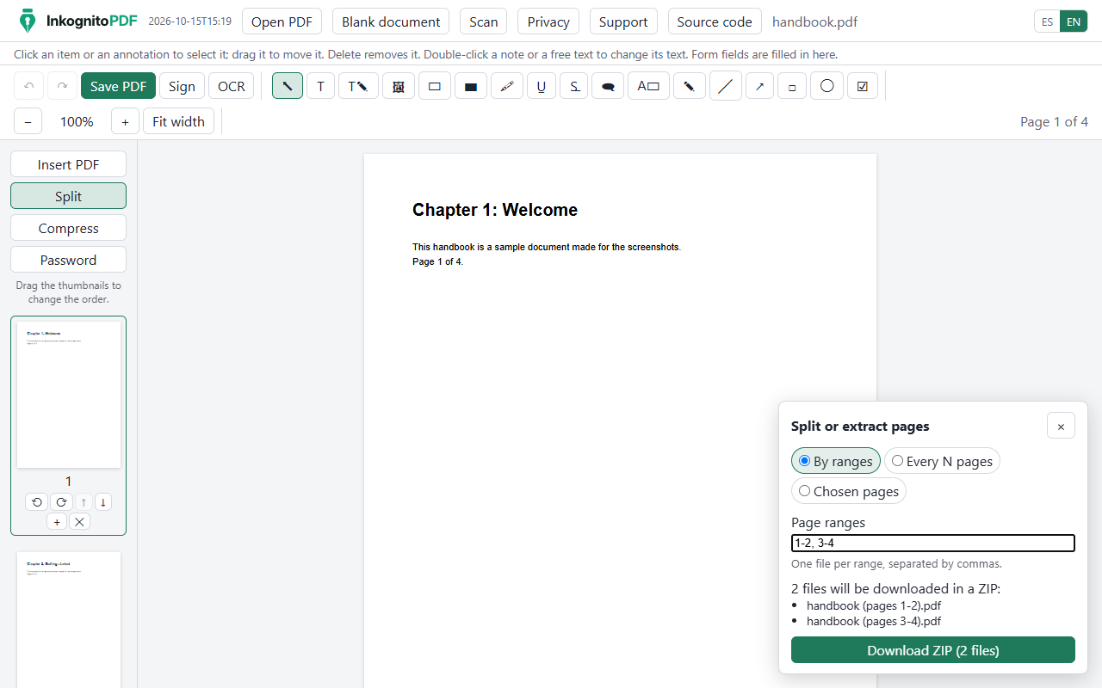Open the Source code link

coord(715,21)
